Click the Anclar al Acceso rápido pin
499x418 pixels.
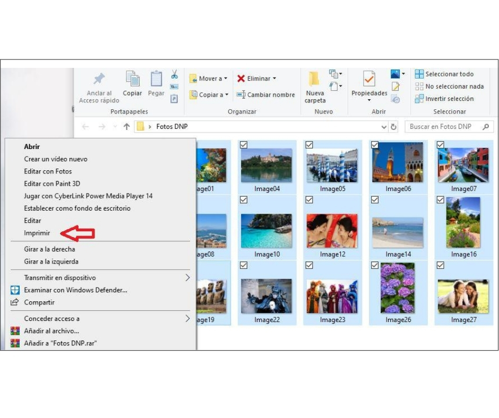(99, 80)
